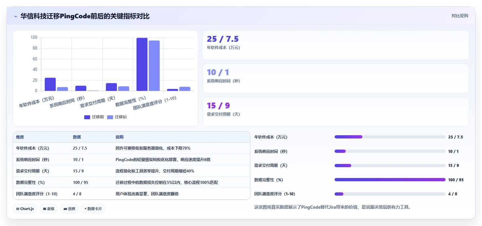The image size is (482, 226).
Task: Click table cell 系统响应时间（秒）
Action: pos(32,160)
